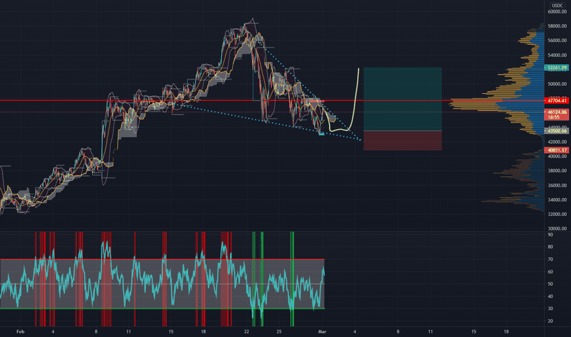Screen dimensions: 571x337
Task: Click the RSI axis value 20
Action: tap(550, 321)
